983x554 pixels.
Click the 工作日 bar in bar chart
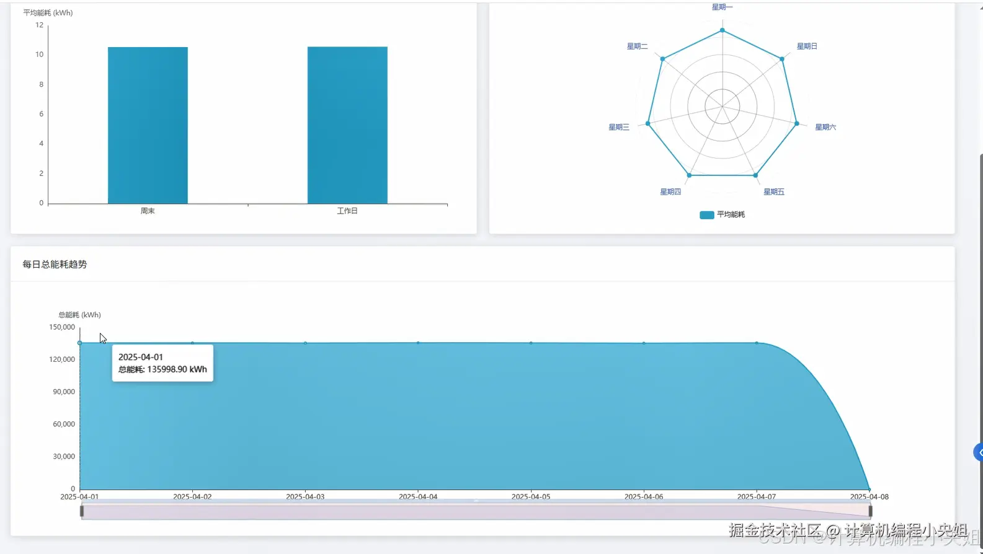[347, 125]
